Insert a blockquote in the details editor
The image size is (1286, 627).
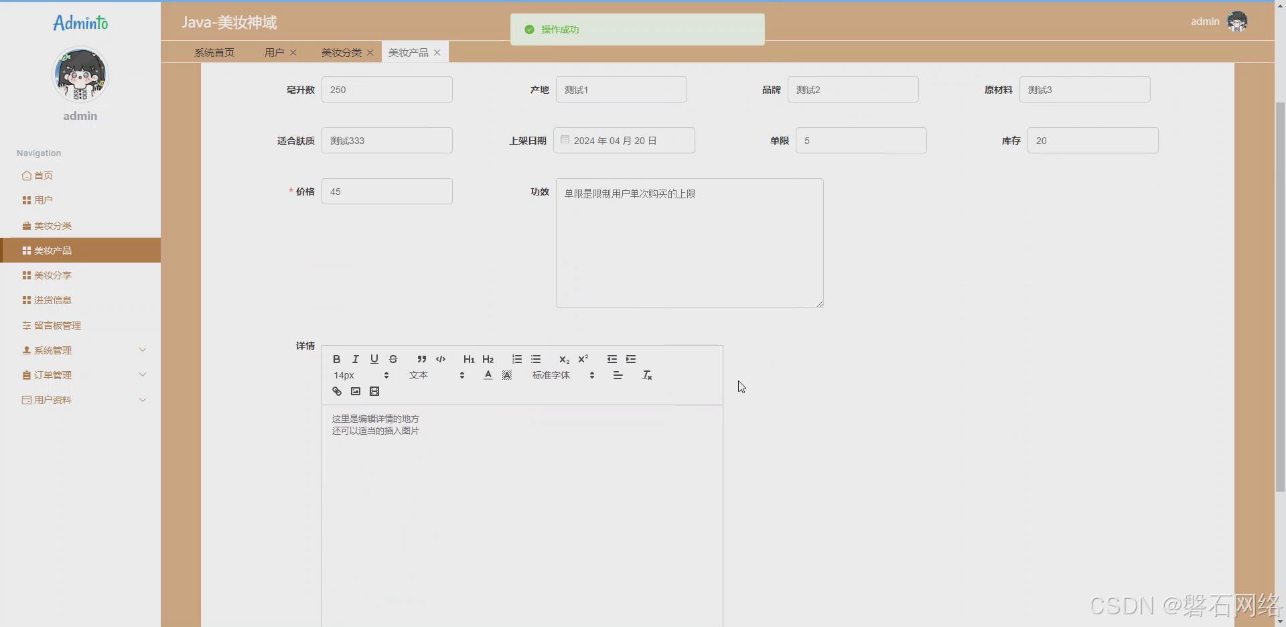(421, 359)
